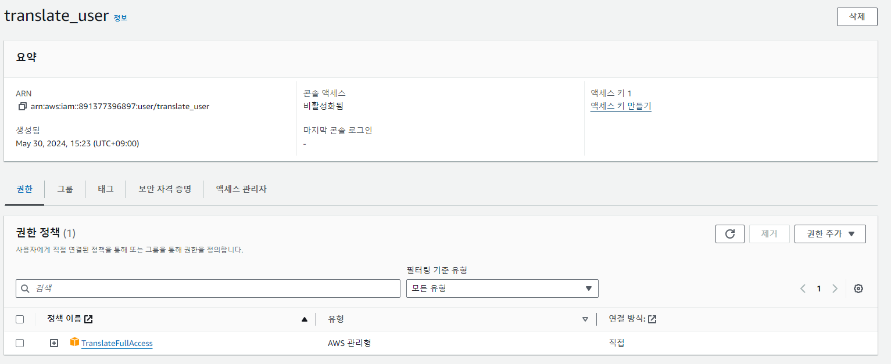The image size is (891, 364).
Task: Click the 연결 방식 column header
Action: 628,319
